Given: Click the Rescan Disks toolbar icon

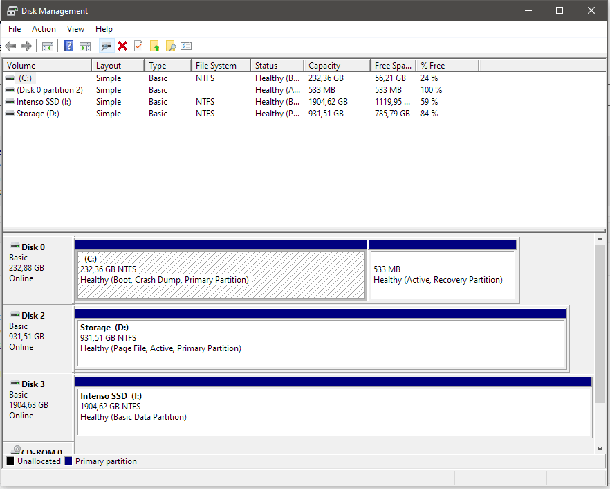Looking at the screenshot, I should point(106,46).
